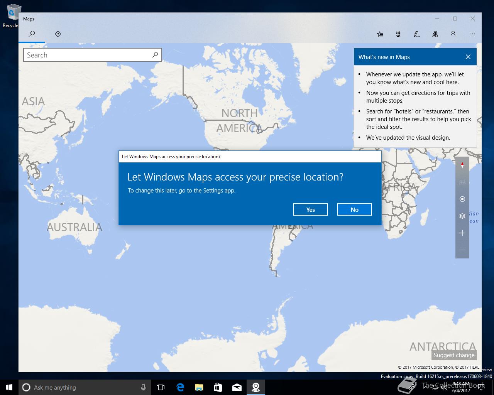Viewport: 494px width, 395px height.
Task: Toggle the Traffic icon in toolbar
Action: click(x=398, y=34)
